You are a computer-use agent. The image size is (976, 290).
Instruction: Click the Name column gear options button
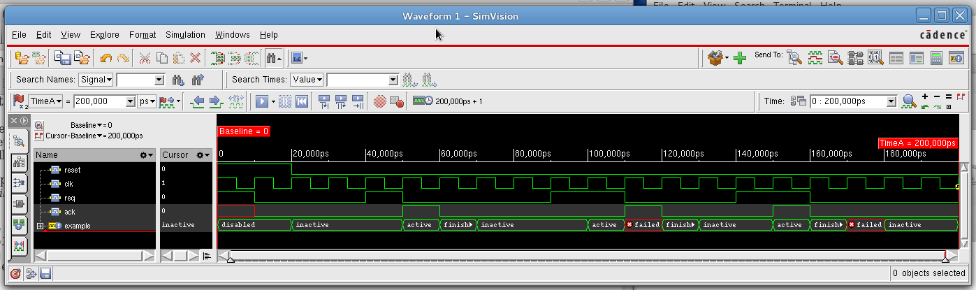pyautogui.click(x=147, y=155)
